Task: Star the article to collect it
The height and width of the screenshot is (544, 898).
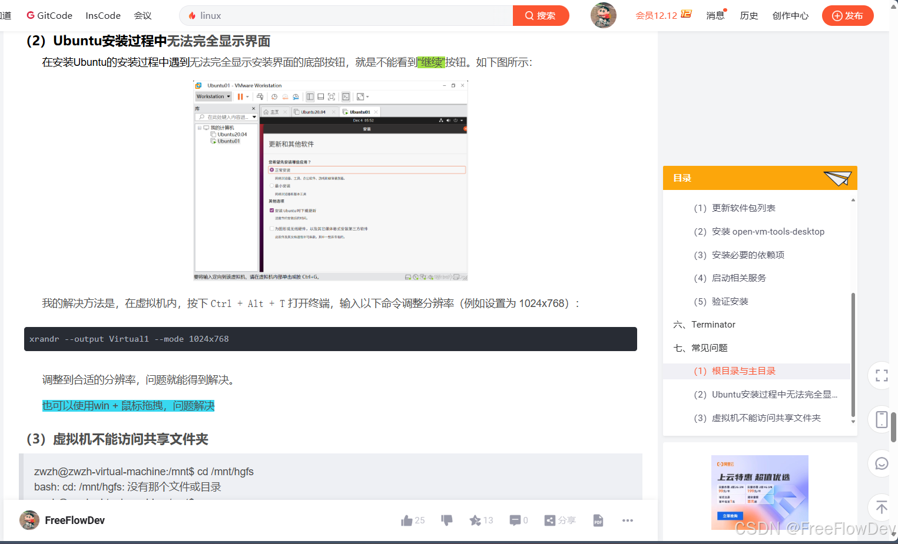Action: click(x=474, y=520)
